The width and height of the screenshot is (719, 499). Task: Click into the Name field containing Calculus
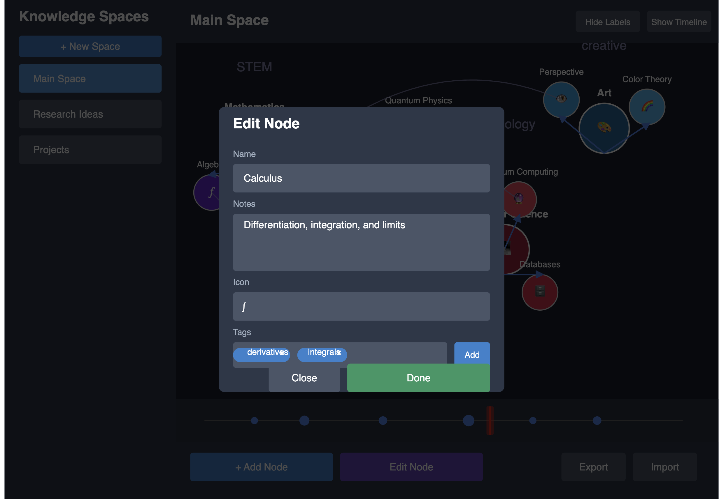point(361,178)
